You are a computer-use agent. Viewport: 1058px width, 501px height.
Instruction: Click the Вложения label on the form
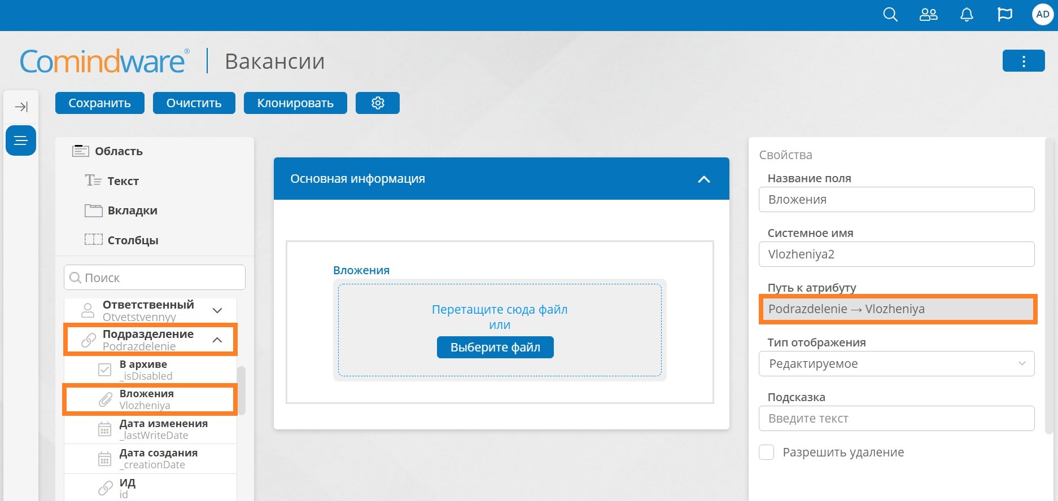[x=361, y=270]
